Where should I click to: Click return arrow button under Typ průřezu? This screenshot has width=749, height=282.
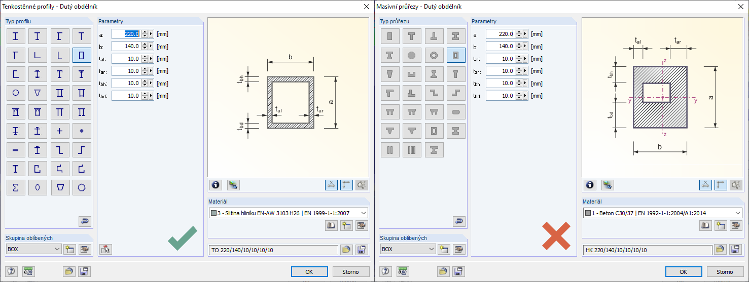pos(459,221)
